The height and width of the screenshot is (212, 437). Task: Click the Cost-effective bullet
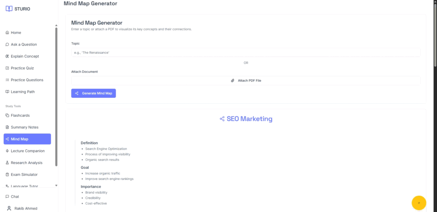click(x=96, y=203)
